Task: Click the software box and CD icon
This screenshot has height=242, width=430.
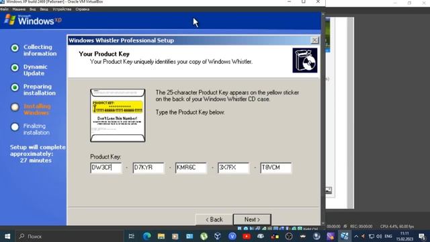Action: [x=304, y=61]
